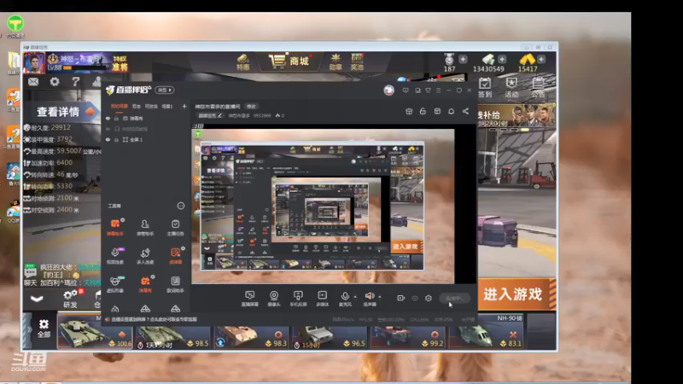Image resolution: width=683 pixels, height=384 pixels.
Task: Open the toolbox more options circle button
Action: (x=181, y=206)
